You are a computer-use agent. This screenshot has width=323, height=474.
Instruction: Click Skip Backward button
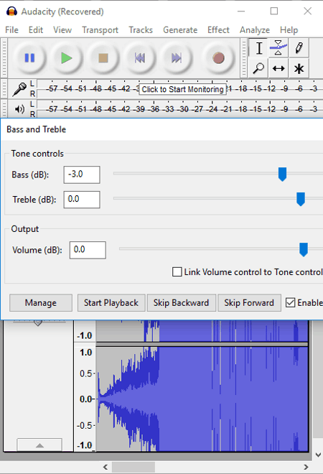182,302
